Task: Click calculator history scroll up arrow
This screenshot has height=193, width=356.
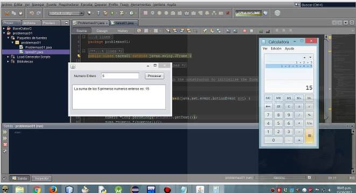Action: [x=304, y=57]
